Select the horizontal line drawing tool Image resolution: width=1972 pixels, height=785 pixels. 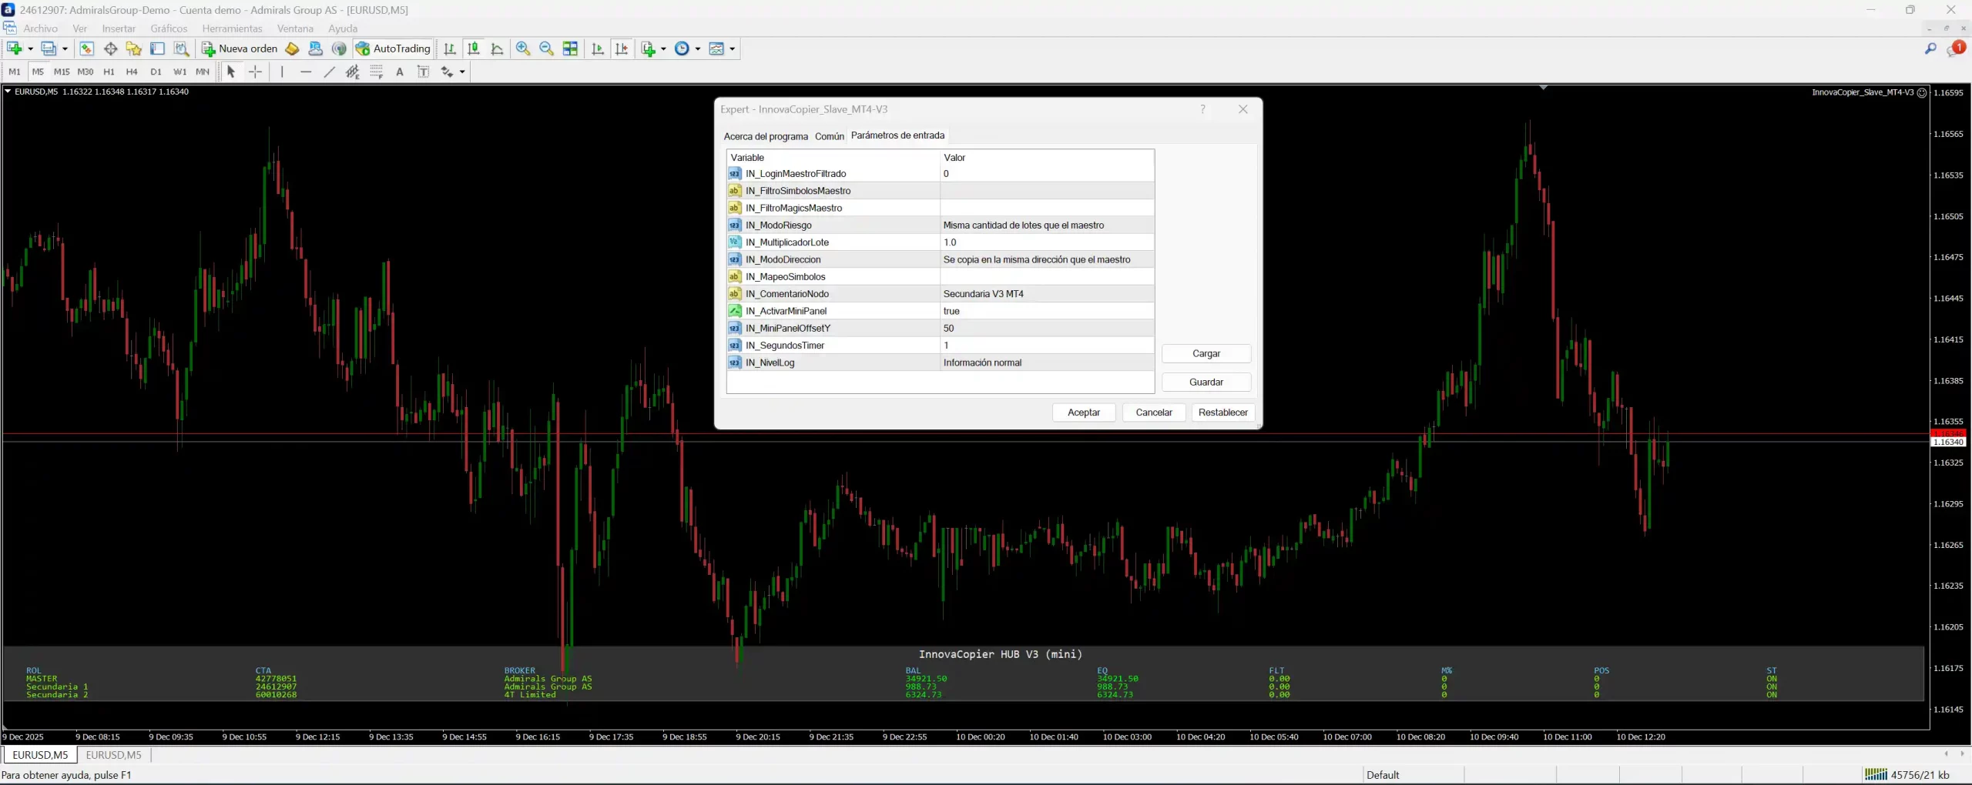pos(306,72)
